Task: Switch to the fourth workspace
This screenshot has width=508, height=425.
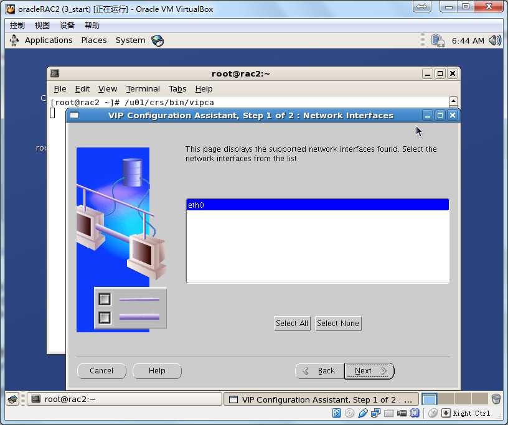Action: point(480,399)
